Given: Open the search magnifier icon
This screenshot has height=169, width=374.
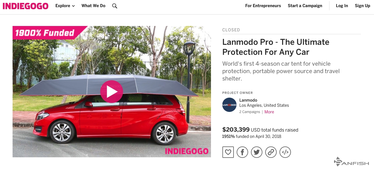Looking at the screenshot, I should [x=115, y=6].
